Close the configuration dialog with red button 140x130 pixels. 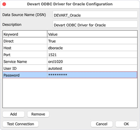coord(4,4)
